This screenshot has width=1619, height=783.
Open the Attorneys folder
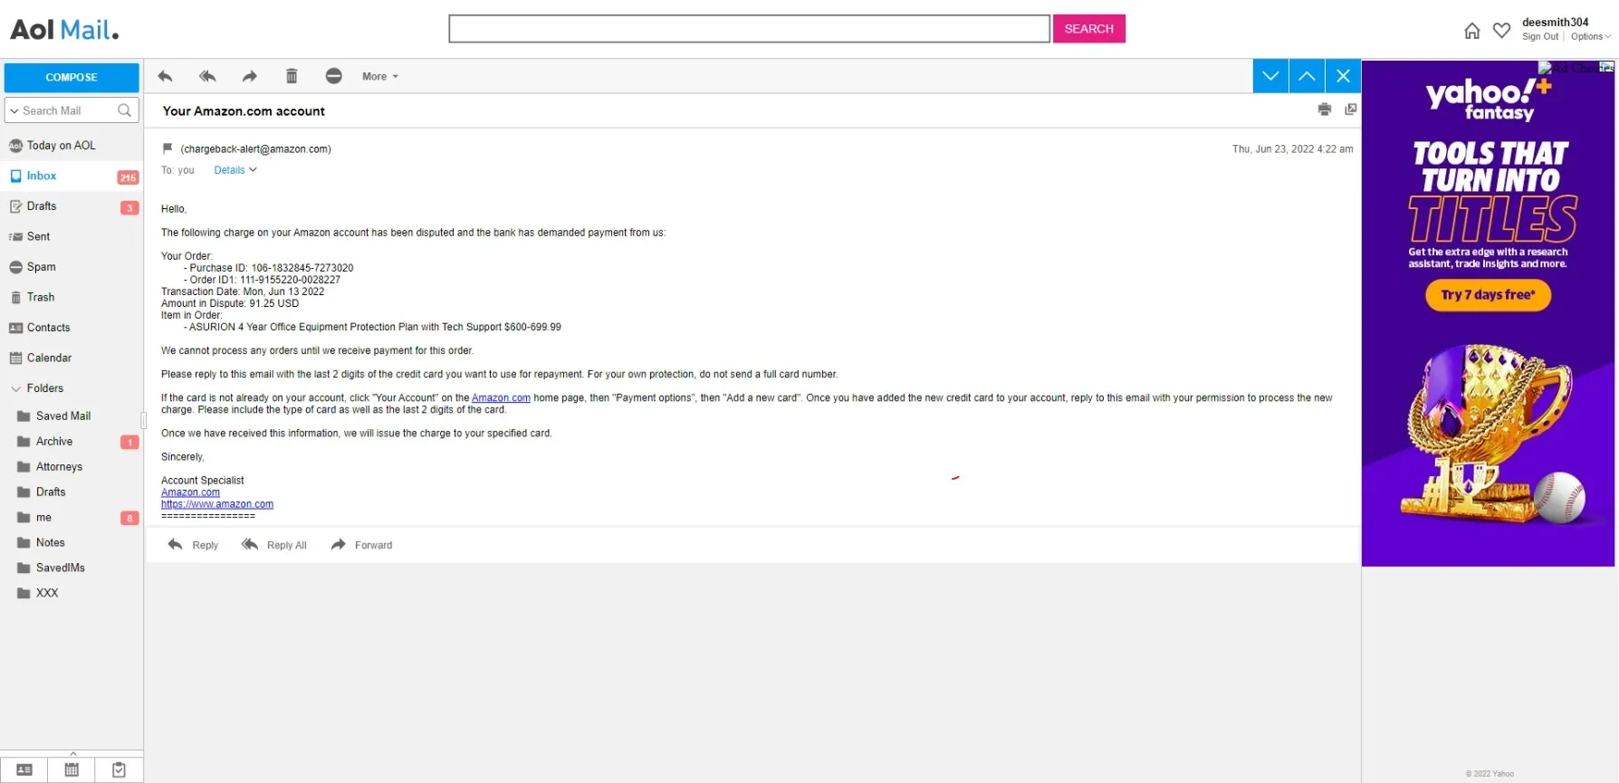click(x=59, y=467)
